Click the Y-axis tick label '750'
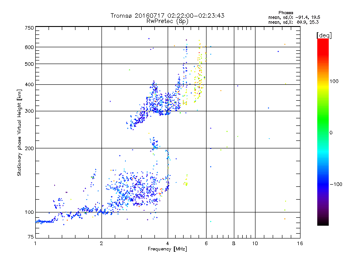 [x=29, y=28]
